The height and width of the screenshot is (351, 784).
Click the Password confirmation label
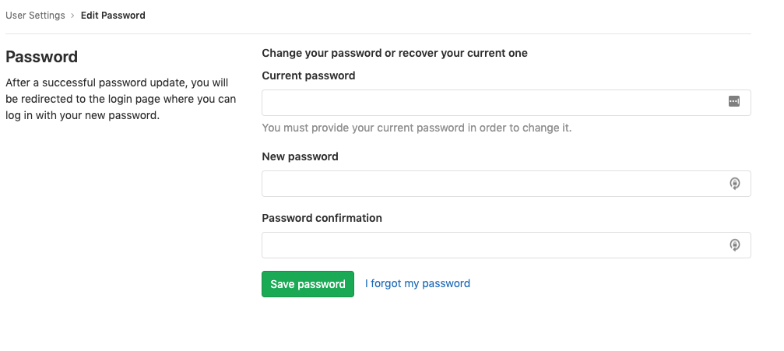(x=322, y=219)
